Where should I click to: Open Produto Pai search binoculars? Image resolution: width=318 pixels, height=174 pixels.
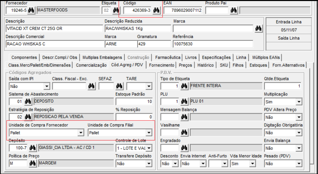(234, 10)
